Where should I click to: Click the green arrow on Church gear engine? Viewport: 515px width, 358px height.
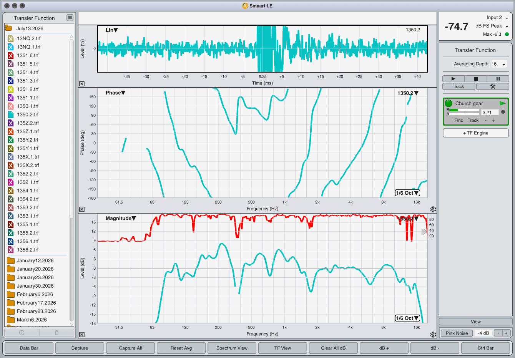502,103
